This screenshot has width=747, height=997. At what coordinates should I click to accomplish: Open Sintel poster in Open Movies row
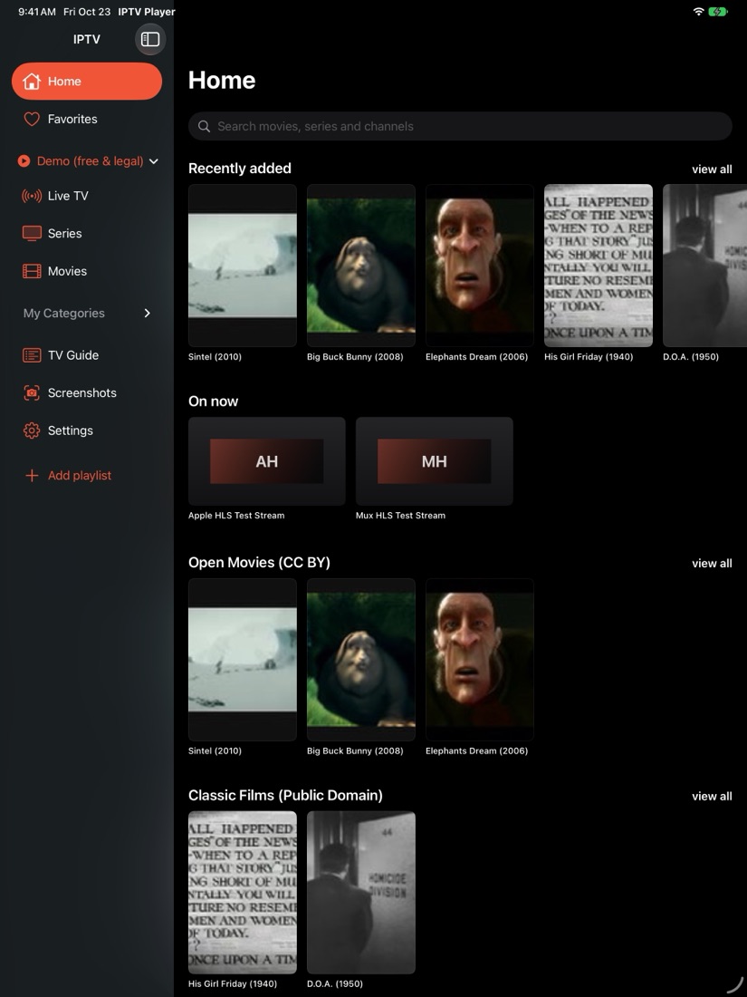click(x=242, y=659)
